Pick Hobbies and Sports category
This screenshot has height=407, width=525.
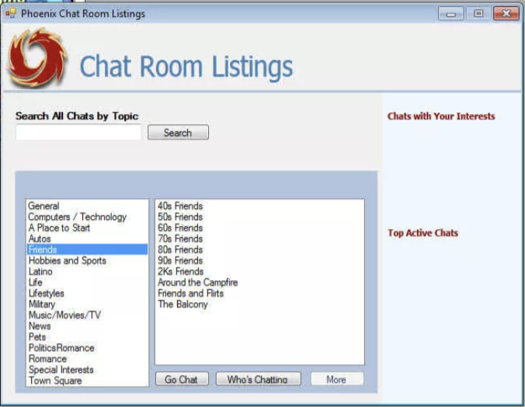click(87, 260)
